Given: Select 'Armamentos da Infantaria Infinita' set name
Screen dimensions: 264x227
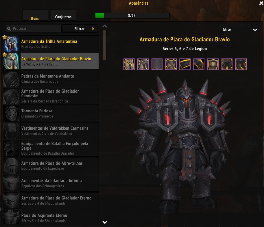Looking at the screenshot, I should pos(51,181).
